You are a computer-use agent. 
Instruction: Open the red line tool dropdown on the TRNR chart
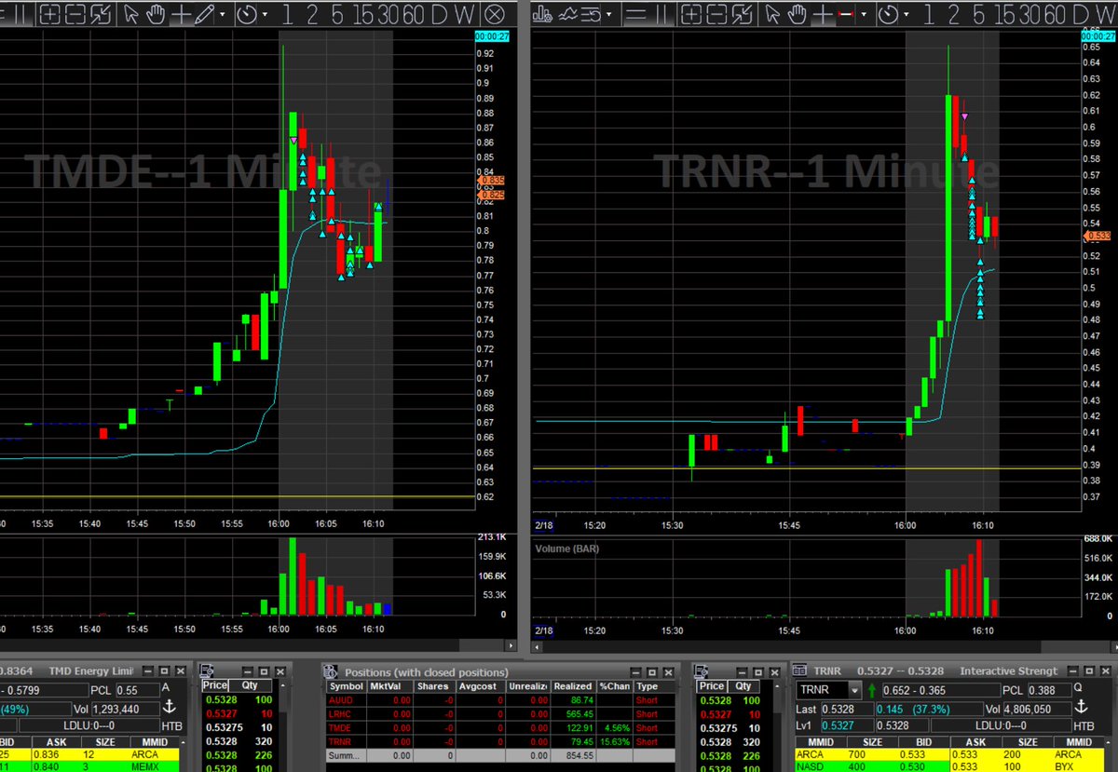point(864,15)
